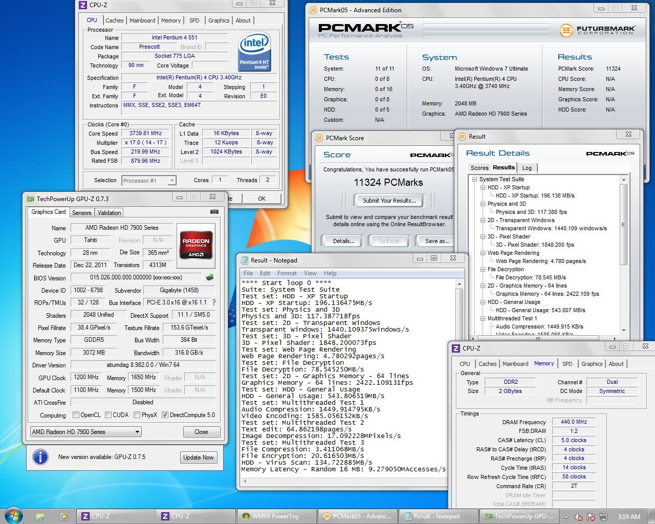Open the Log tab in Result Details
This screenshot has width=655, height=524.
point(527,168)
